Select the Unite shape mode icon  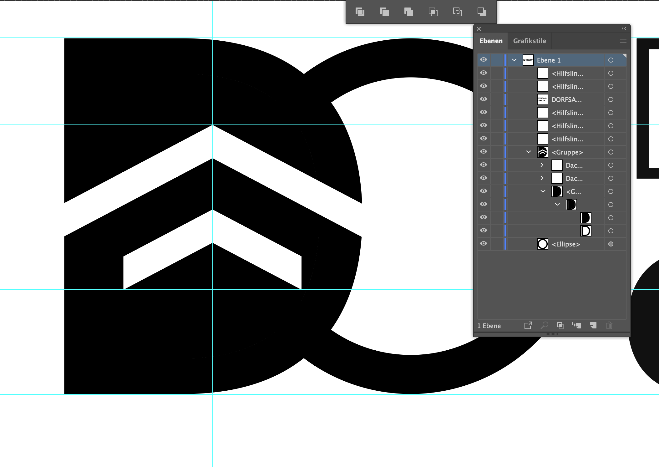pos(360,12)
